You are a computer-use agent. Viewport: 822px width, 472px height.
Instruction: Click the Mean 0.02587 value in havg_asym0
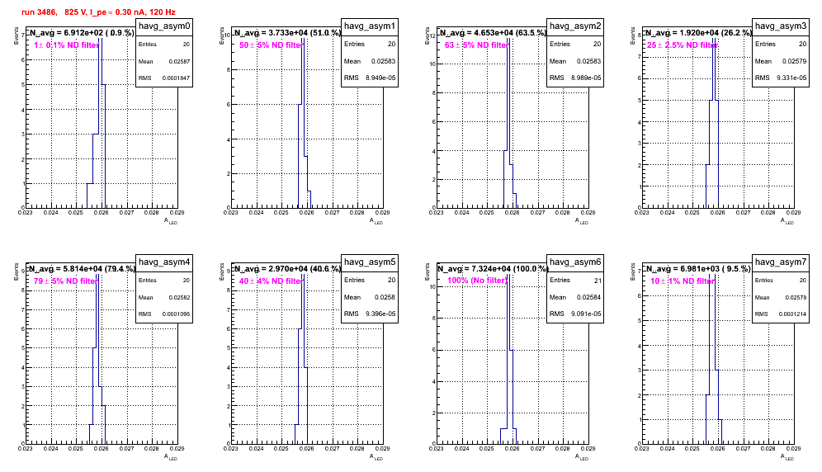[x=179, y=61]
